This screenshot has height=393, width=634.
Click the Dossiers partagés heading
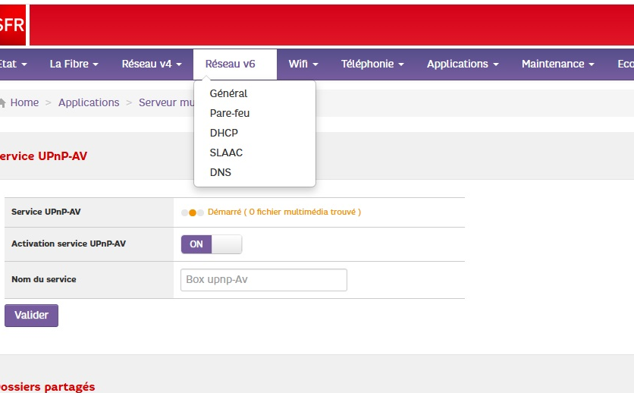pyautogui.click(x=47, y=387)
